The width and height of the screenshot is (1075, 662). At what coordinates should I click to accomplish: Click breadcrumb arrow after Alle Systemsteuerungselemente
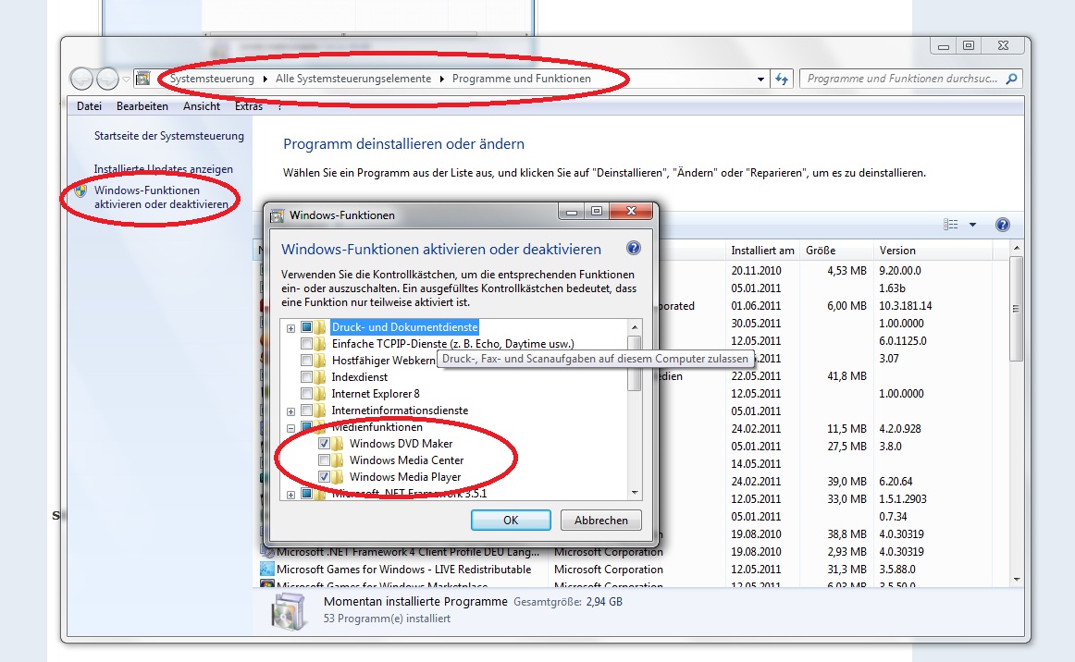tap(442, 79)
